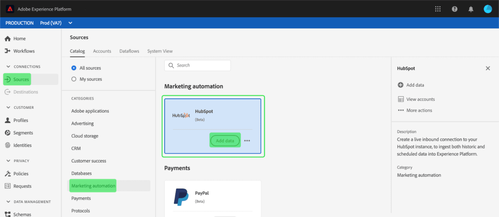The image size is (499, 217).
Task: Open Schemas in sidebar
Action: pyautogui.click(x=22, y=214)
